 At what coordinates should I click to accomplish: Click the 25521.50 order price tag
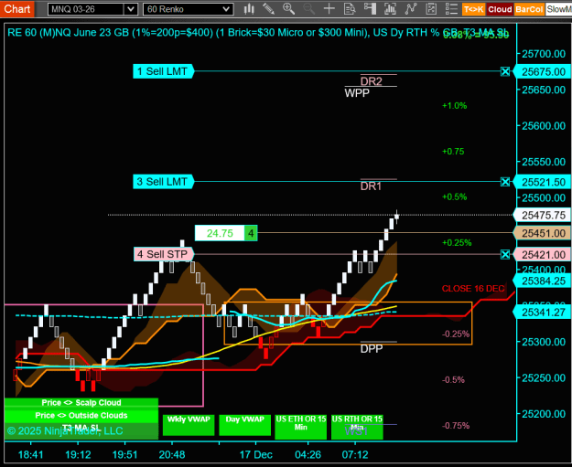pos(542,182)
